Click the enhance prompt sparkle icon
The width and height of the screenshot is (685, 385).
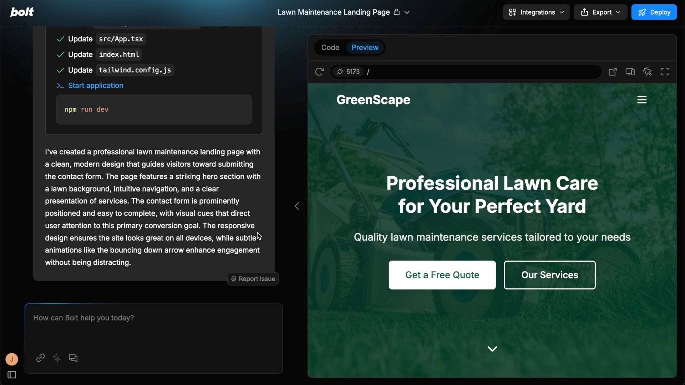pos(57,358)
